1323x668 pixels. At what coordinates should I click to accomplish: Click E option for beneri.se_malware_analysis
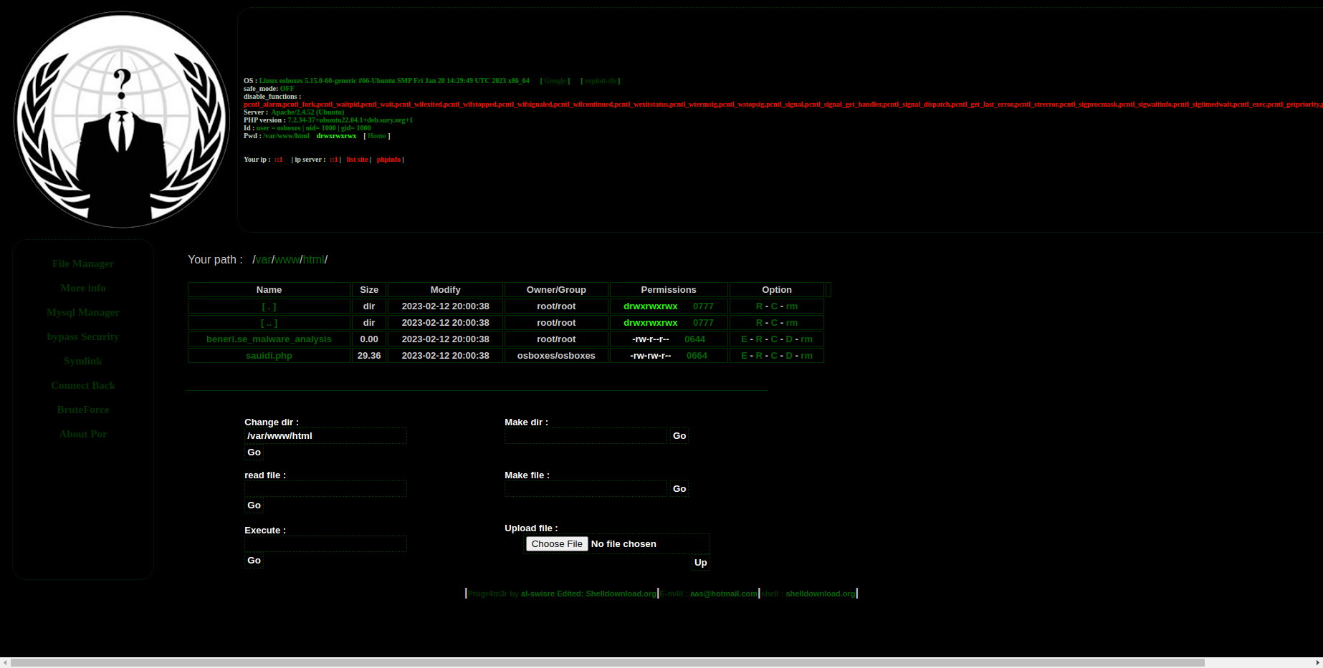(x=744, y=339)
